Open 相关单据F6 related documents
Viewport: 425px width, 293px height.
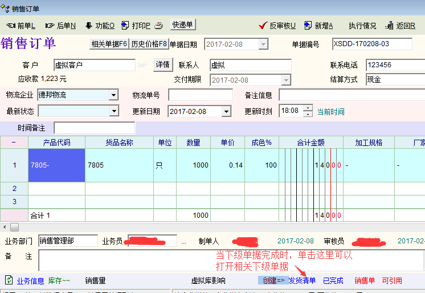(109, 44)
